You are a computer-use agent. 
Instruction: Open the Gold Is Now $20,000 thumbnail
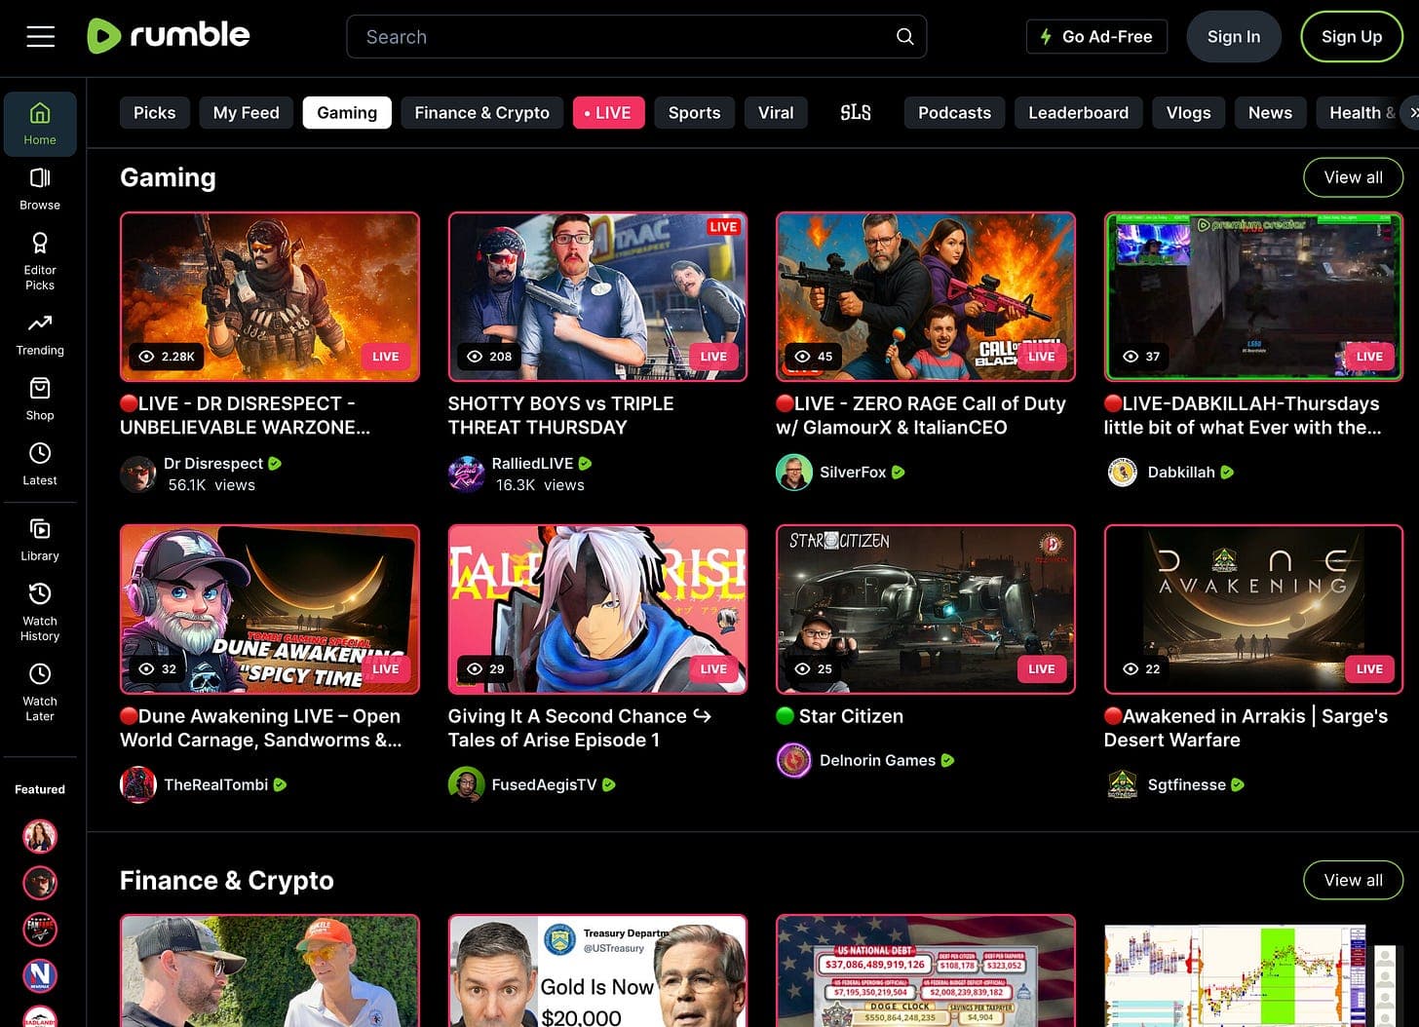click(597, 970)
